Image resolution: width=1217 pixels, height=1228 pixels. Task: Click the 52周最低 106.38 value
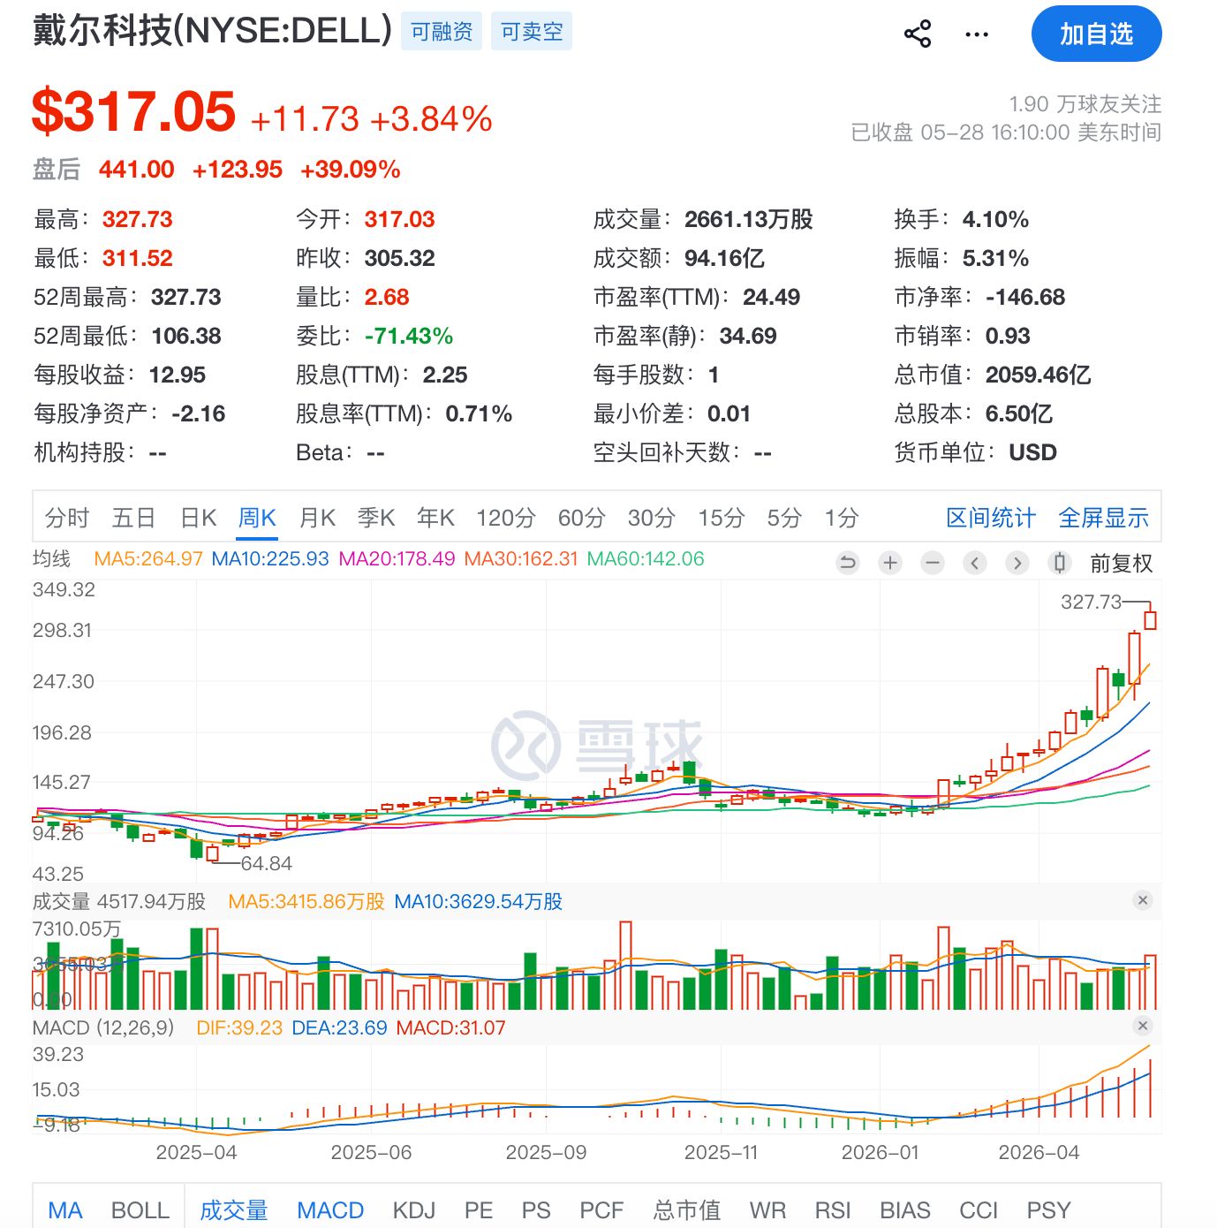pos(186,336)
